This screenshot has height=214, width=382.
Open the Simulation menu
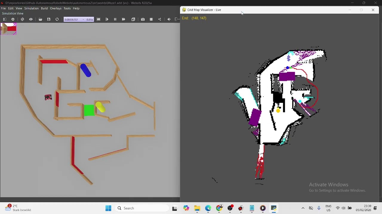coord(31,8)
